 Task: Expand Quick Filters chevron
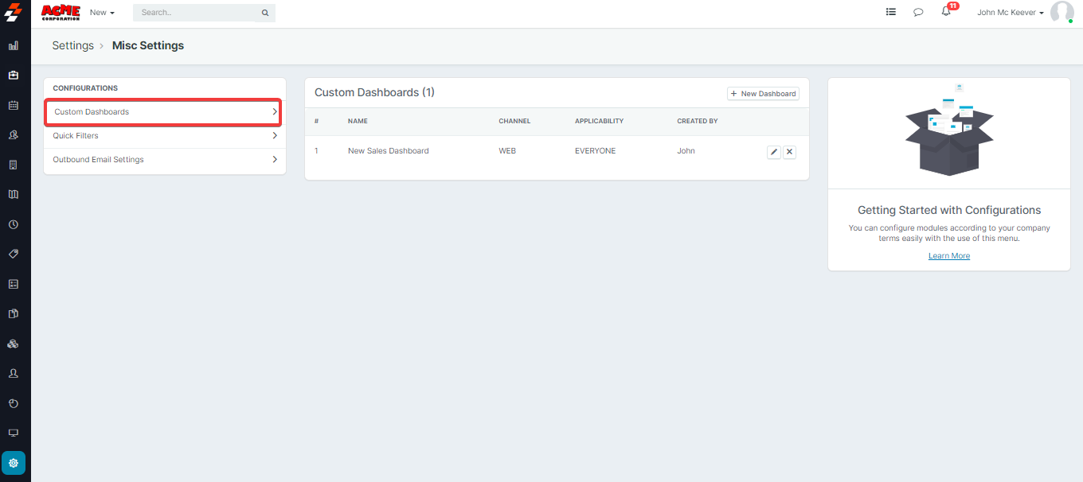[275, 136]
